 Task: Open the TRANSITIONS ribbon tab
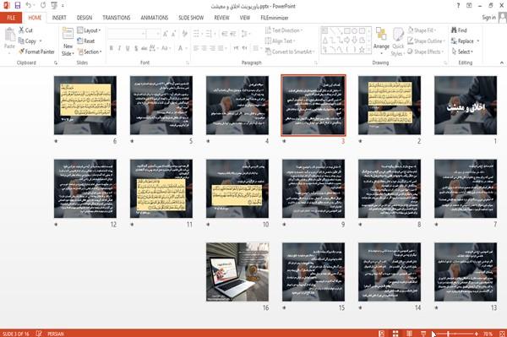pyautogui.click(x=117, y=18)
